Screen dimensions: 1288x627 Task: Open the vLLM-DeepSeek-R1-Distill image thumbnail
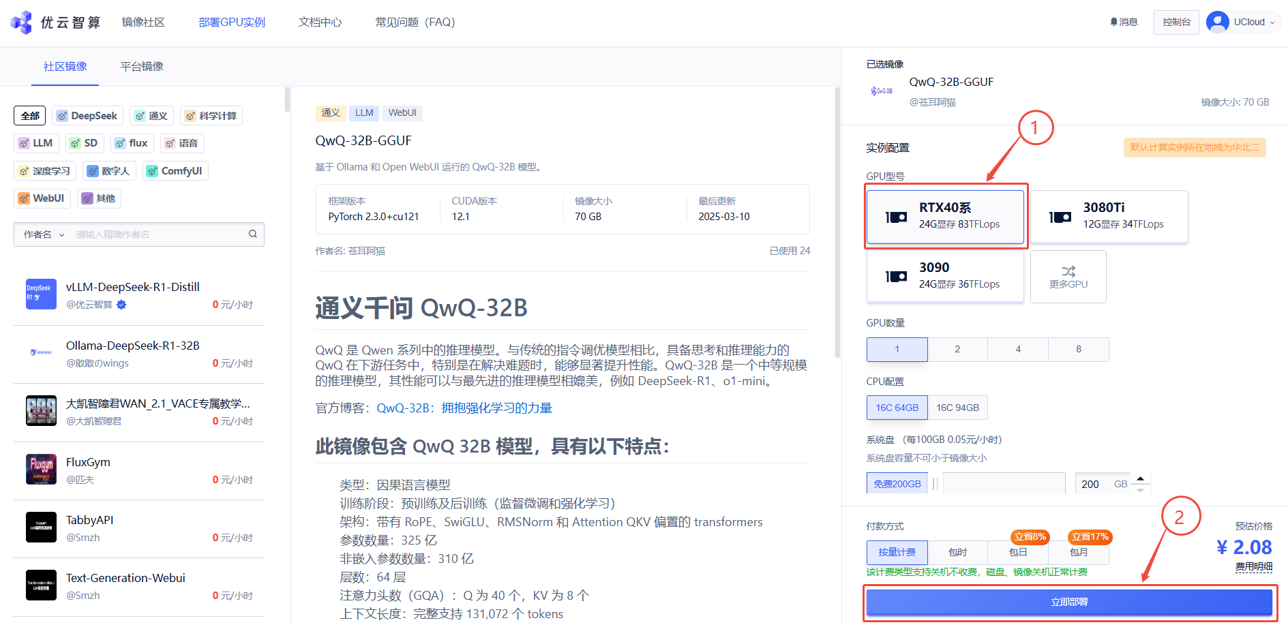point(41,294)
